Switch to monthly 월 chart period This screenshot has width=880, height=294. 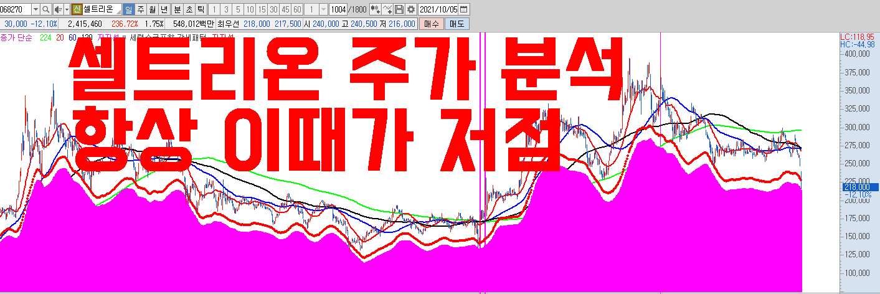click(x=152, y=9)
